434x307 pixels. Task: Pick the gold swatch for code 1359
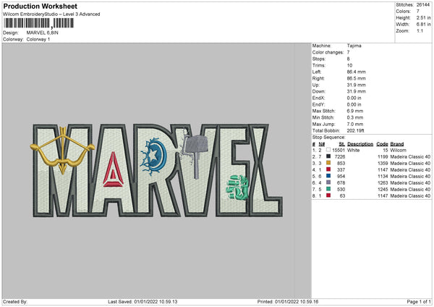(x=328, y=163)
